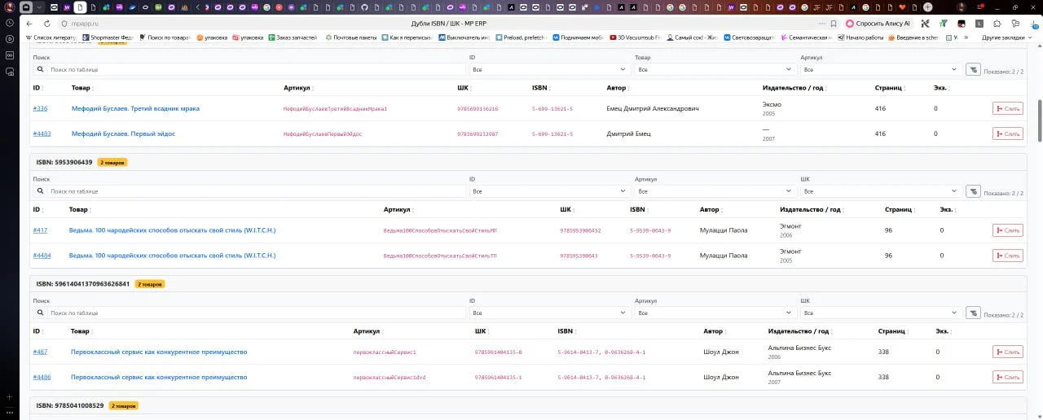Open the Артикул filter dropdown in first table
1043x420 pixels.
(881, 70)
